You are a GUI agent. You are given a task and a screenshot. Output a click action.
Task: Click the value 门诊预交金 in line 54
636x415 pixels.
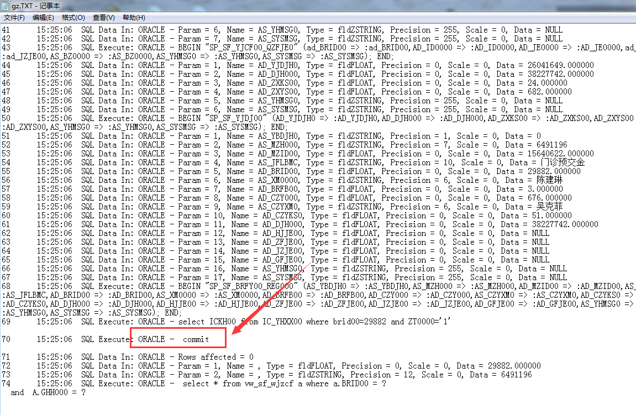(563, 162)
